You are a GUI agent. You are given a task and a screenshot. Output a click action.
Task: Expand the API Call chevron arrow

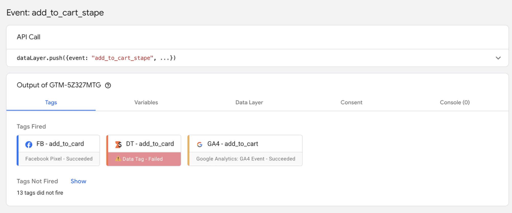tap(498, 58)
